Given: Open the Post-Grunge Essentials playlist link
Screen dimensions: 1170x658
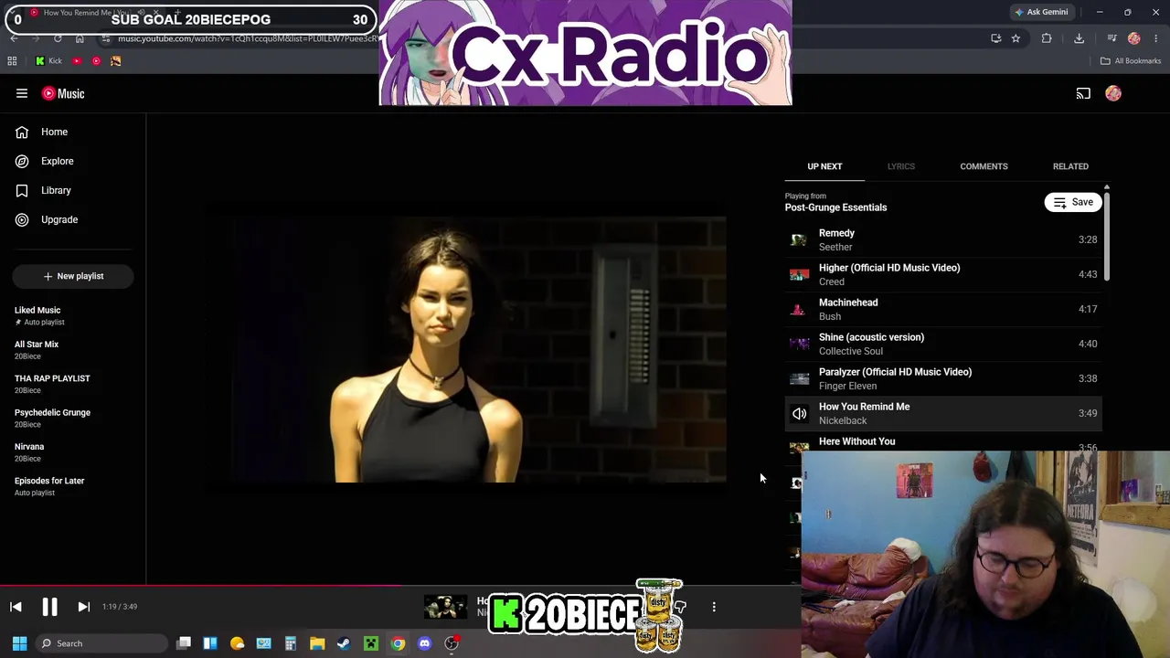Looking at the screenshot, I should point(835,207).
